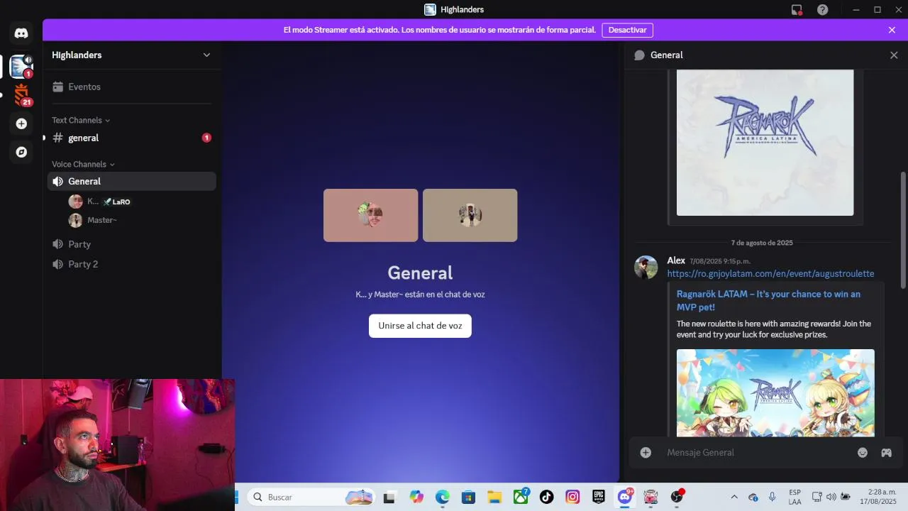Open Microsoft Edge from taskbar
Screen dimensions: 908x511
[x=442, y=497]
